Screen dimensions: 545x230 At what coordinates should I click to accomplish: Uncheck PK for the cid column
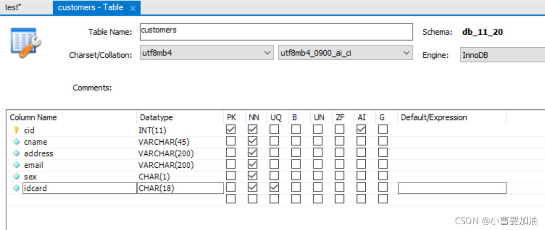coord(231,130)
